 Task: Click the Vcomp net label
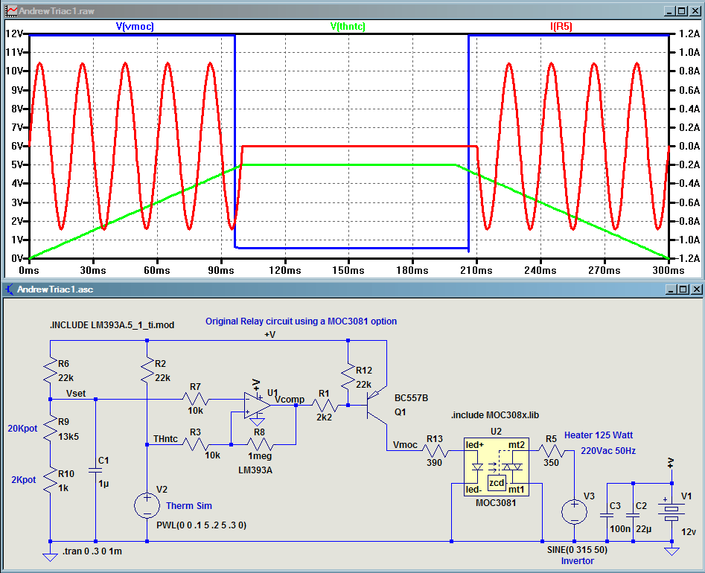(290, 399)
